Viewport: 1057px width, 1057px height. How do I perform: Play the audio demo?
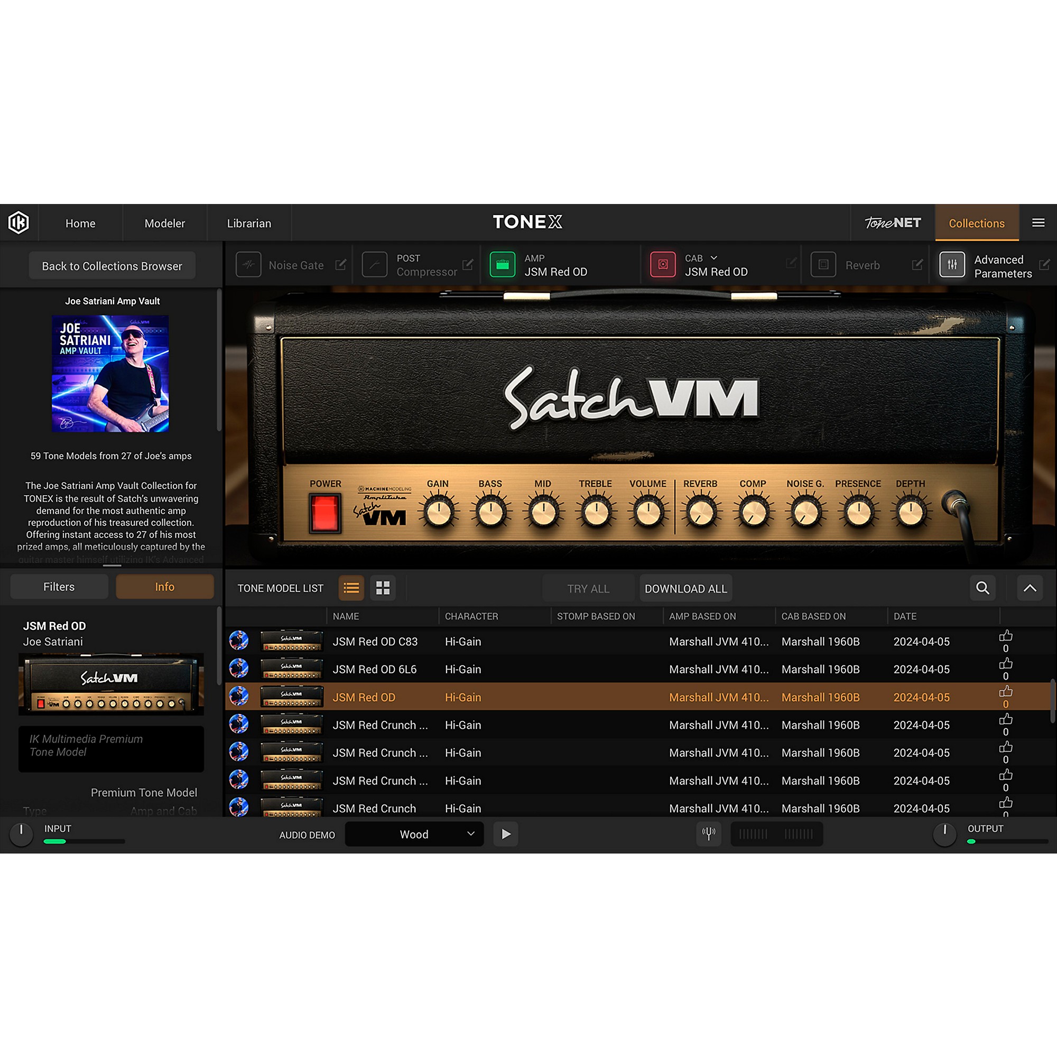click(506, 834)
